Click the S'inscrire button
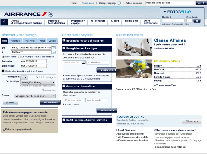 tap(192, 121)
